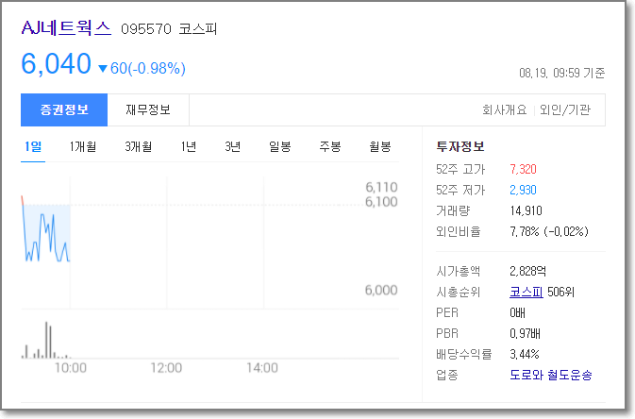The width and height of the screenshot is (635, 419).
Task: Click the 12:00 time axis label
Action: (x=166, y=367)
